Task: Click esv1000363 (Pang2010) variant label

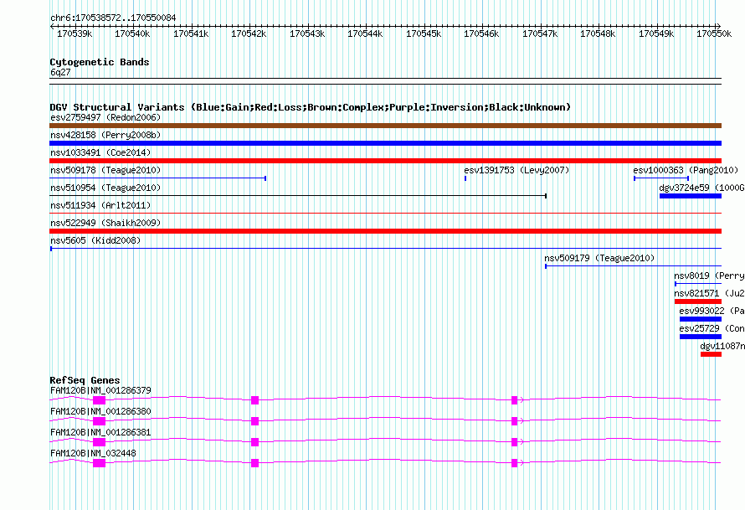Action: click(686, 170)
